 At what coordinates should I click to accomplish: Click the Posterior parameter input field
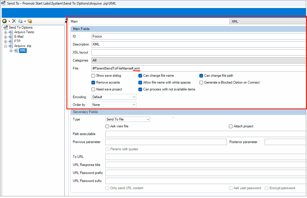click(285, 142)
